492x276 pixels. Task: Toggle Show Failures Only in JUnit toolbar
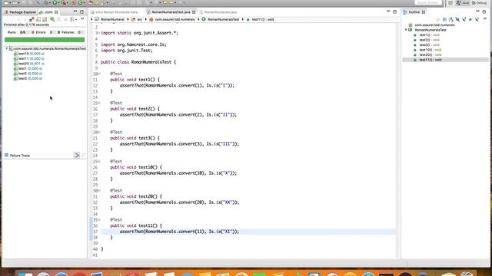tap(32, 19)
